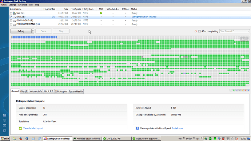Expand the Defrag button dropdown arrow

pyautogui.click(x=33, y=31)
